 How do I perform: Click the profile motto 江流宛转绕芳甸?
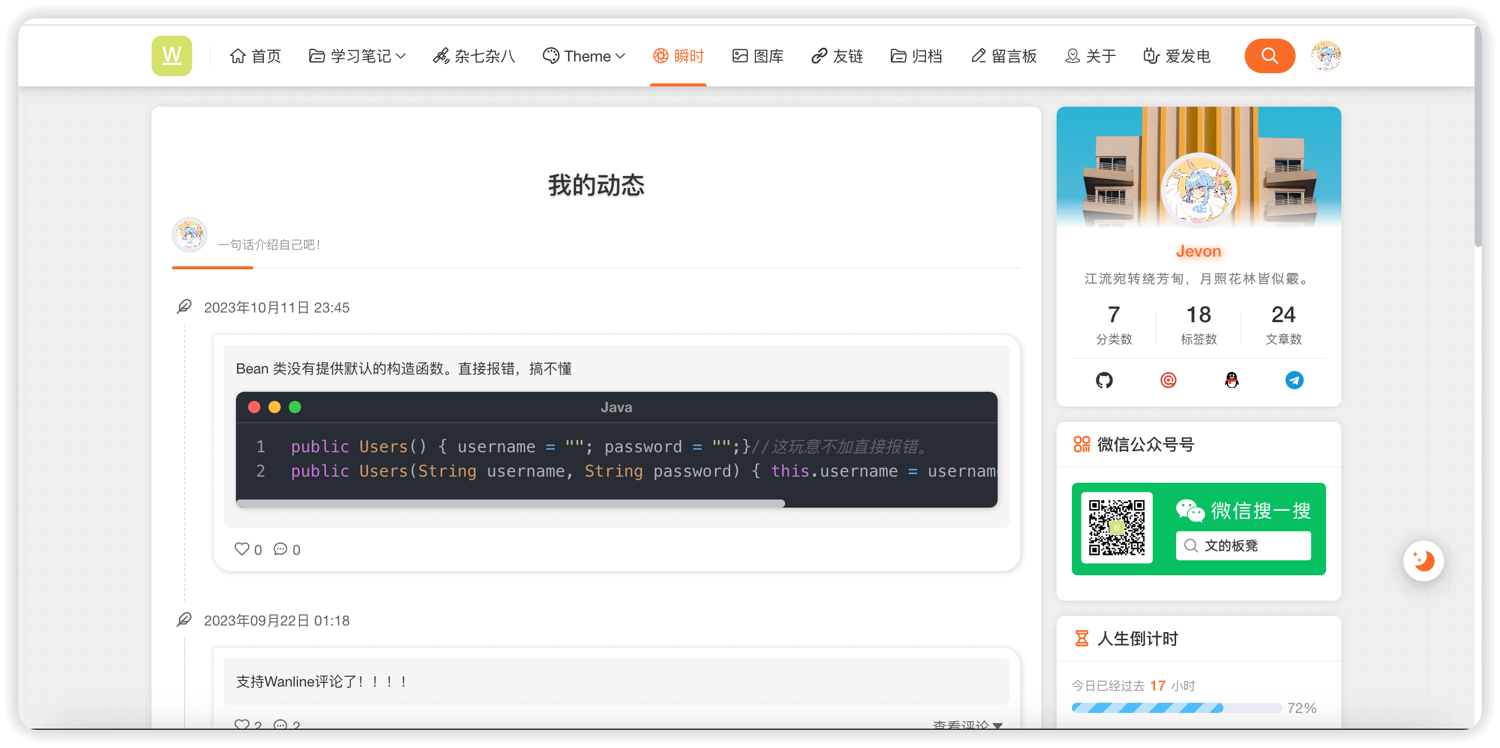pos(1198,279)
